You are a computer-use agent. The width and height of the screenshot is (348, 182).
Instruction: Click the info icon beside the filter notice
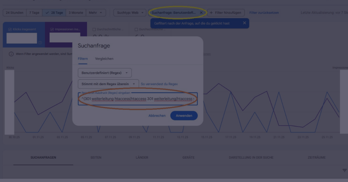coord(11,54)
